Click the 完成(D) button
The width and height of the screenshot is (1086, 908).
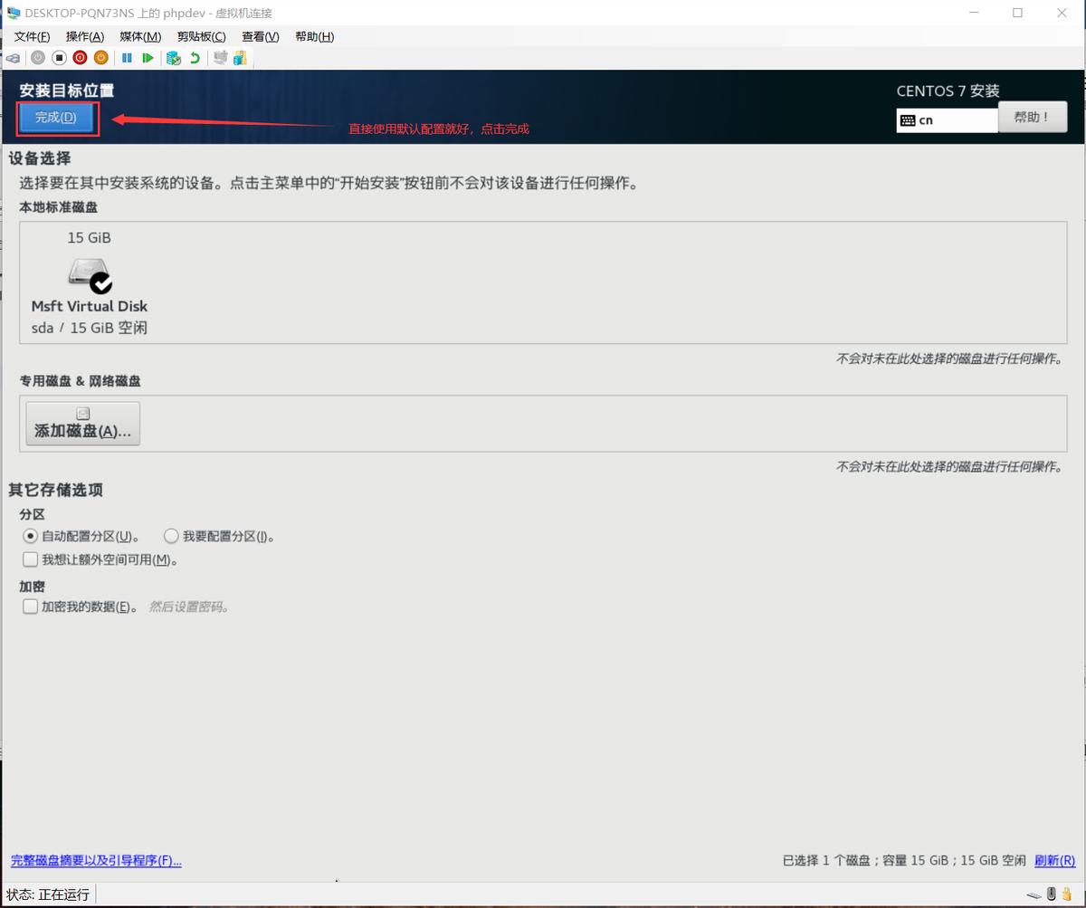pos(56,118)
